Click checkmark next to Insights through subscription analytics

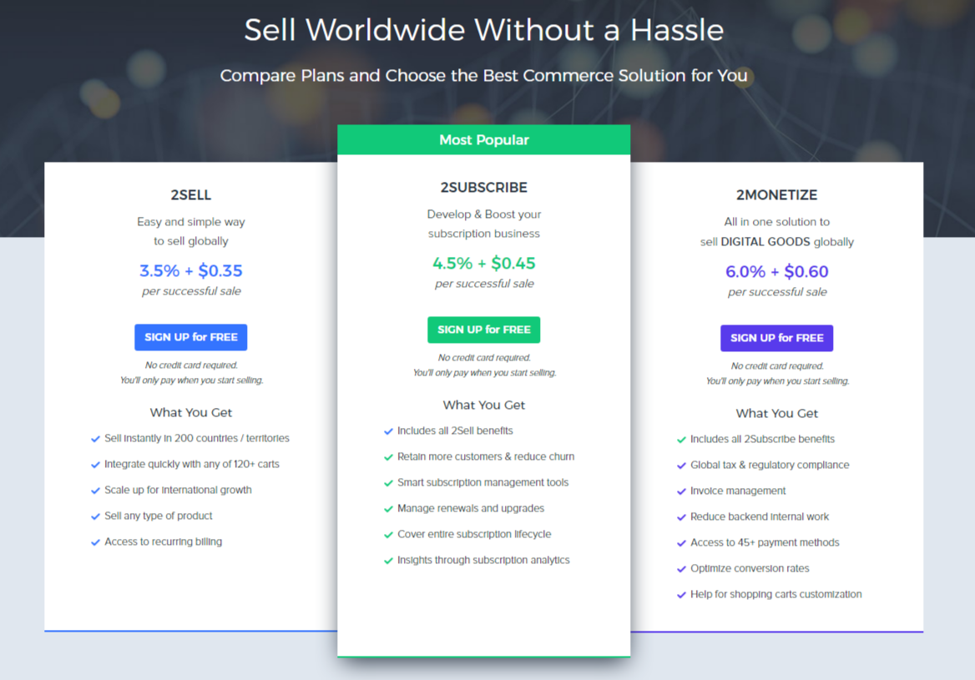click(x=388, y=561)
